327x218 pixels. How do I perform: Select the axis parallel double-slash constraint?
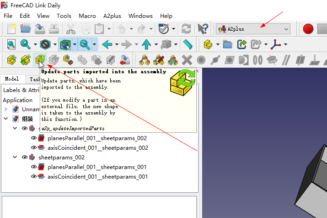click(x=286, y=60)
